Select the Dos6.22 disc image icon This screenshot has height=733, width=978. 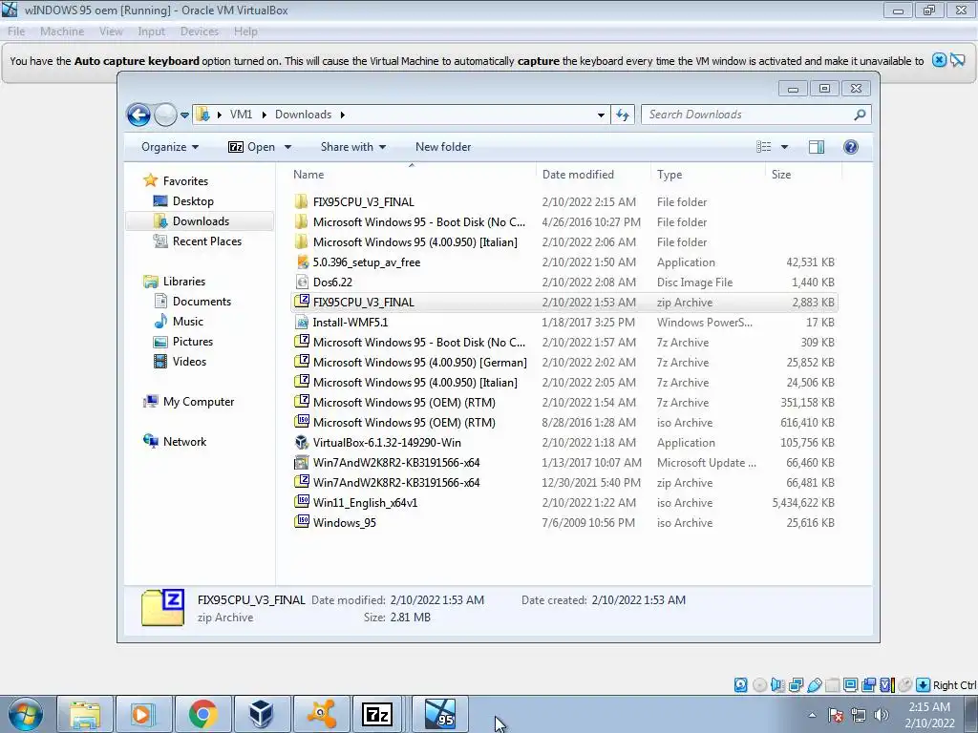click(x=302, y=282)
